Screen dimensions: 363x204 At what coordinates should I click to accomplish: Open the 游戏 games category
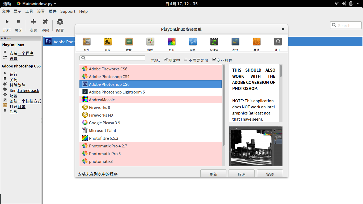150,44
